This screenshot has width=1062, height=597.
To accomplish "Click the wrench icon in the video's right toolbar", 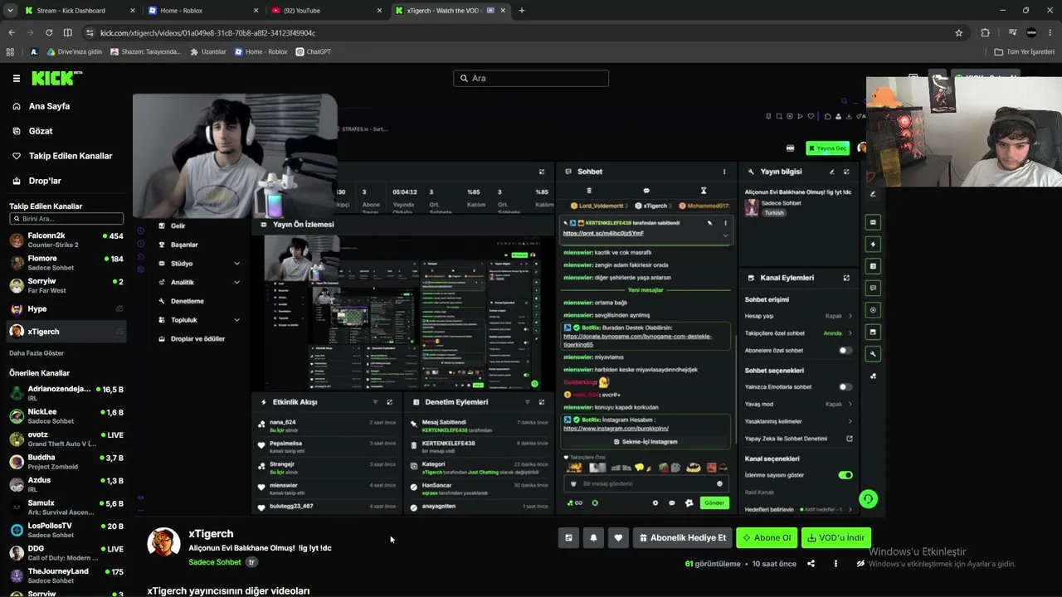I will [x=873, y=354].
